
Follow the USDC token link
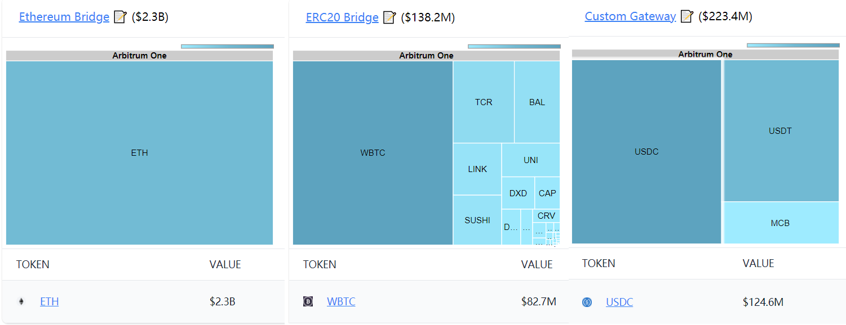click(x=619, y=303)
